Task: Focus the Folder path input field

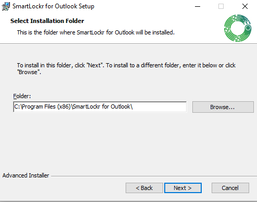Action: tap(100, 107)
